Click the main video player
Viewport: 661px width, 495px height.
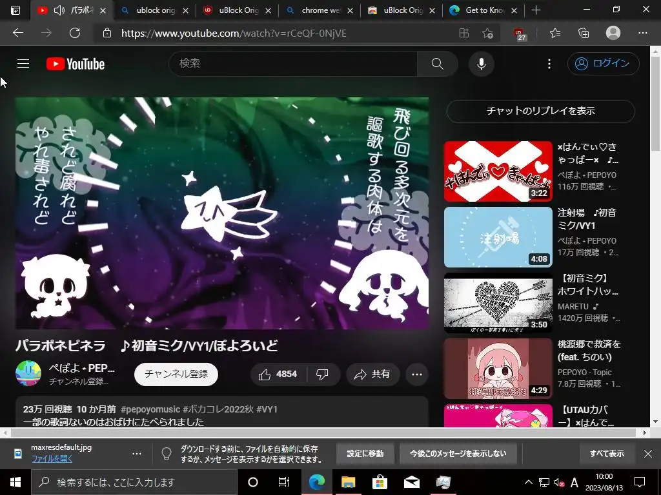coord(222,213)
